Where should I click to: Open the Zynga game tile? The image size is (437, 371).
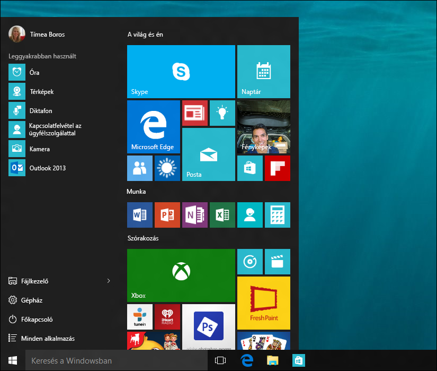[154, 341]
